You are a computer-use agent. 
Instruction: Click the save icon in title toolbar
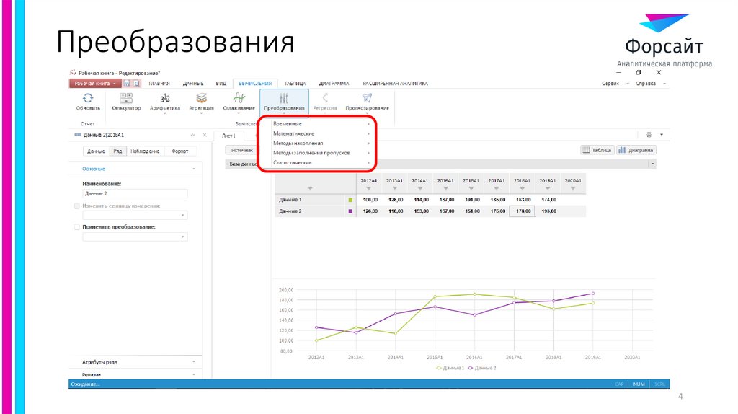[x=128, y=84]
